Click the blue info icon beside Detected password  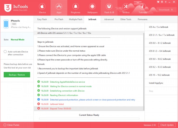pos(39,100)
